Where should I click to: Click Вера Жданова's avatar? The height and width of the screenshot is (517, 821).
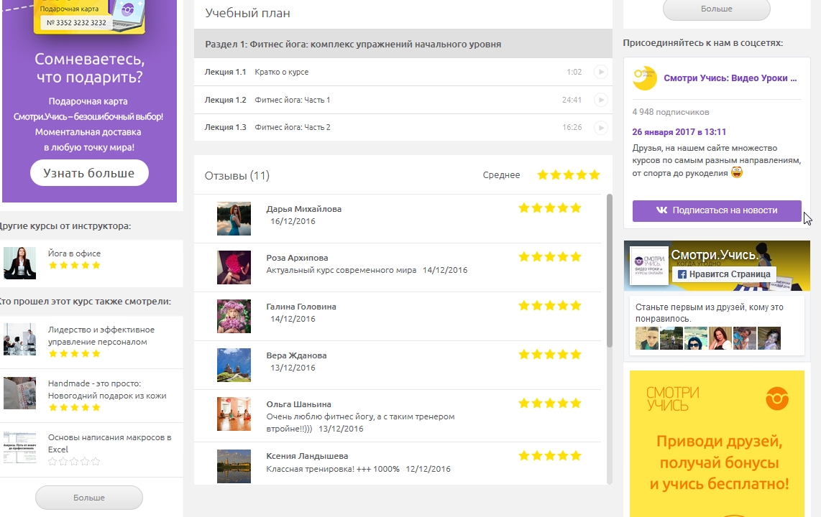[x=234, y=365]
